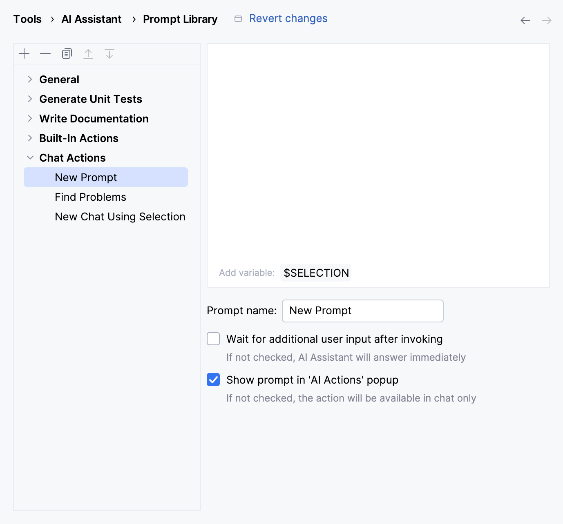Expand the Built-In Actions section
The height and width of the screenshot is (524, 563).
30,138
